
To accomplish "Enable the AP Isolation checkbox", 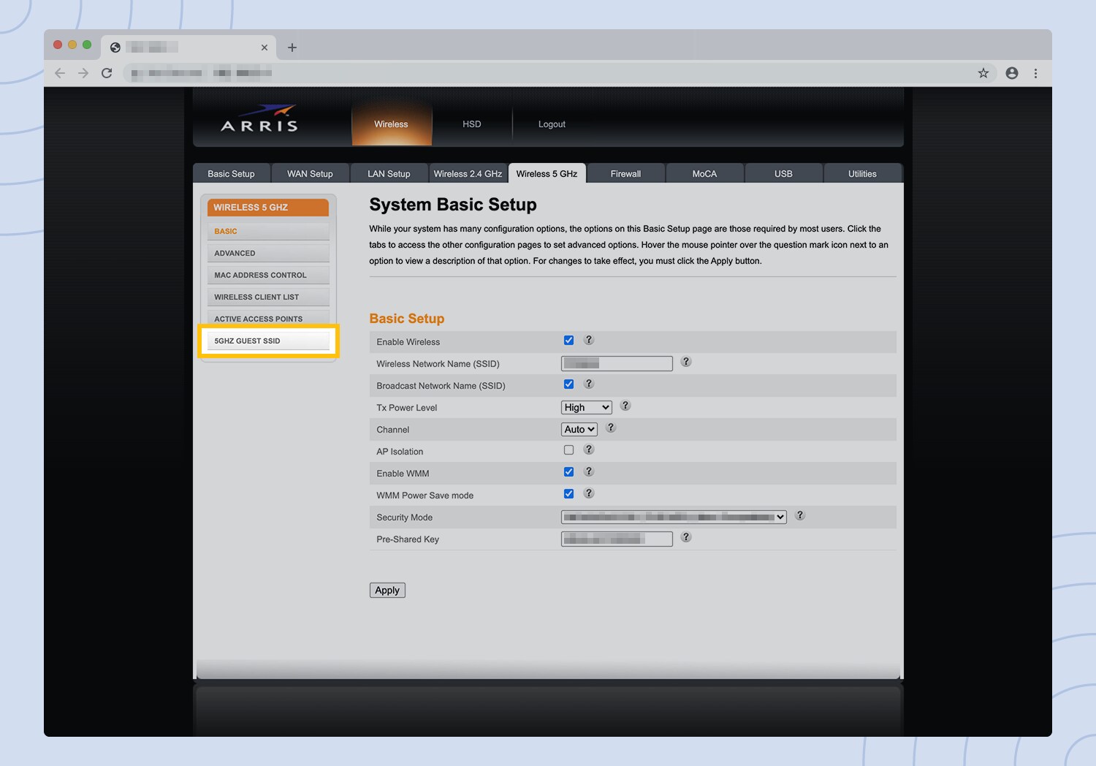I will 568,450.
